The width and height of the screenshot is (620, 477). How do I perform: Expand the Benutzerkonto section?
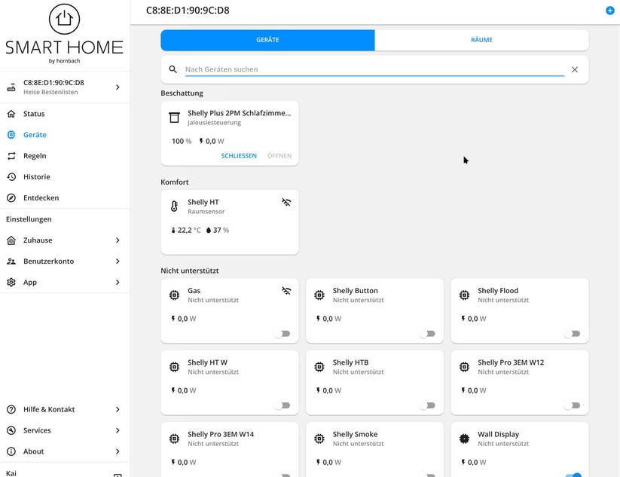(x=118, y=261)
